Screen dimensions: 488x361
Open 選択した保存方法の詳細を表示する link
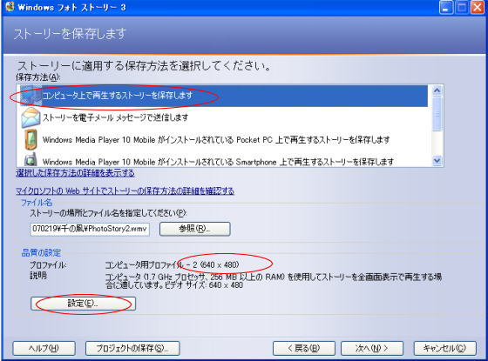(75, 173)
